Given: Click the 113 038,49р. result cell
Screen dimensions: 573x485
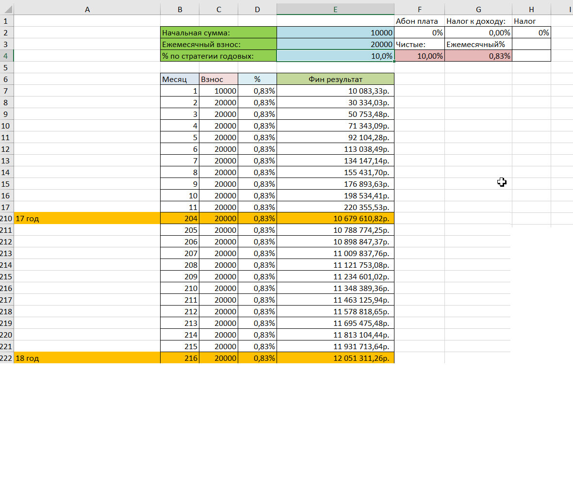Looking at the screenshot, I should [335, 149].
